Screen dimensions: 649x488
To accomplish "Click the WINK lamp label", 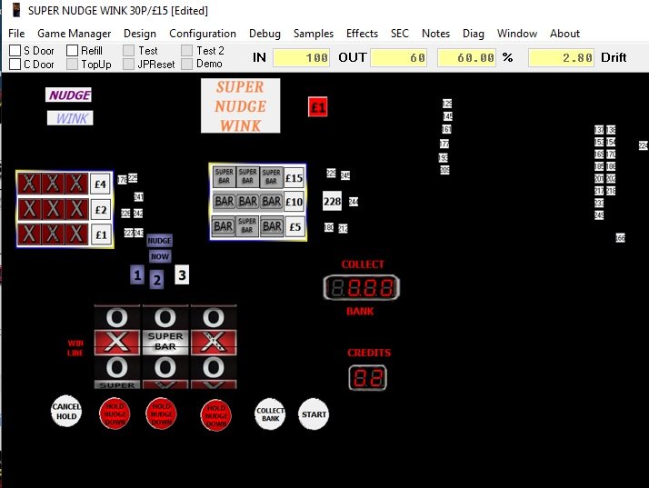I will coord(70,118).
